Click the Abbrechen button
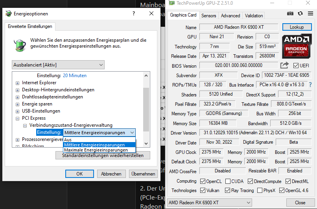Image resolution: width=317 pixels, height=209 pixels. 111,174
